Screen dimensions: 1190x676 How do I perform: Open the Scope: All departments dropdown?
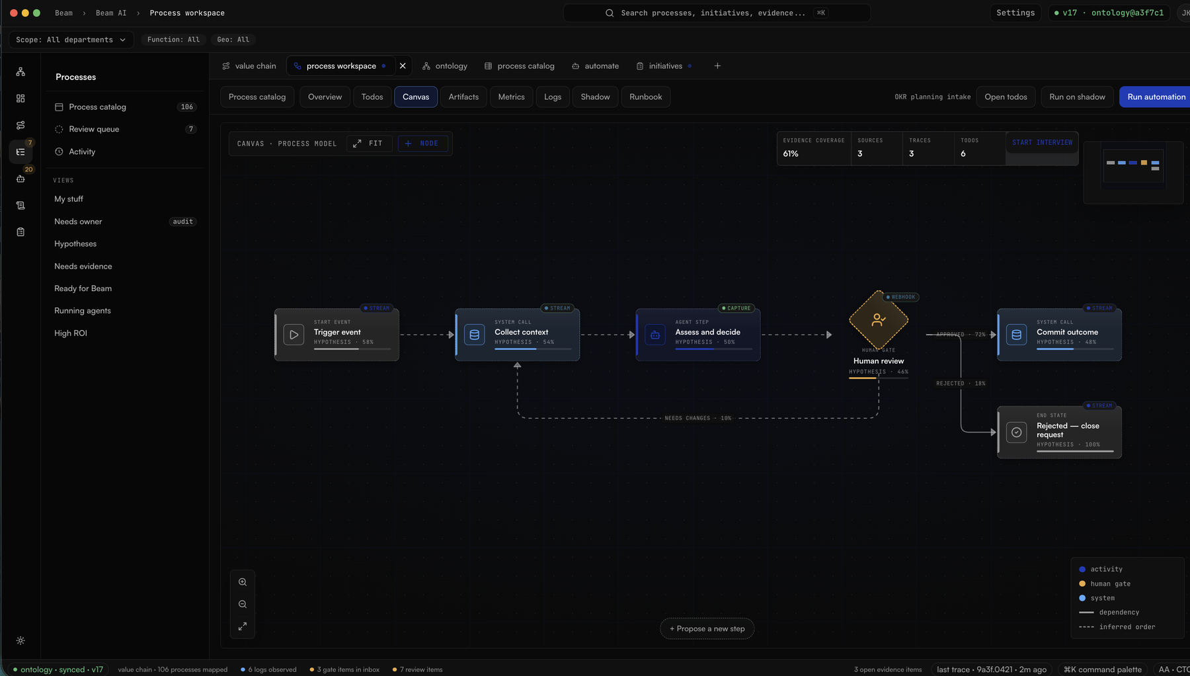tap(71, 40)
